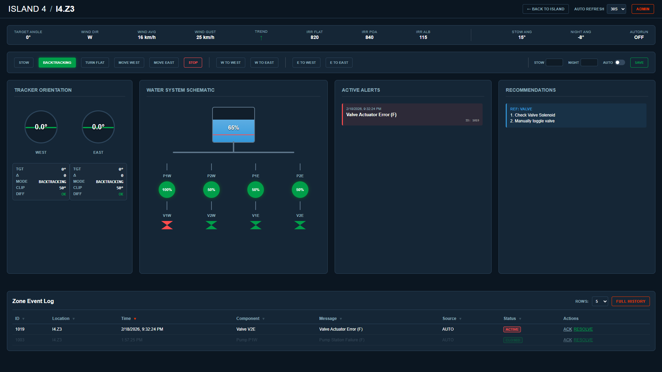Image resolution: width=662 pixels, height=372 pixels.
Task: Select the pump P1E indicator
Action: 256,189
